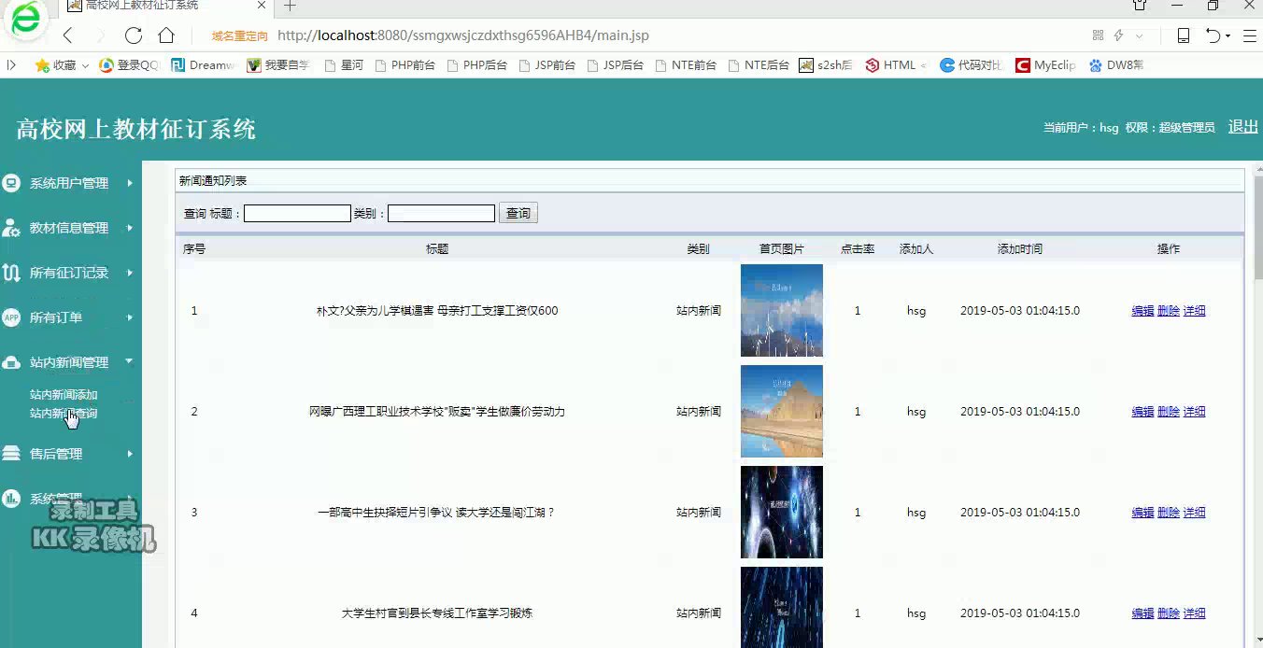Image resolution: width=1263 pixels, height=648 pixels.
Task: Open the QR code grid icon in the address bar
Action: (x=1098, y=35)
